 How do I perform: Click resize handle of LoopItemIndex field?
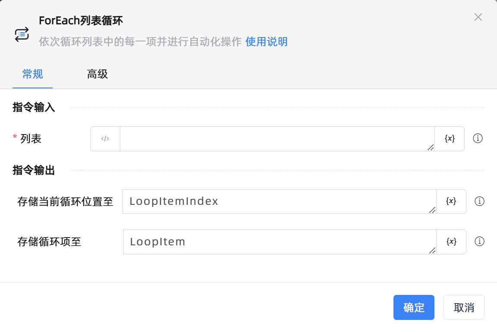point(432,210)
